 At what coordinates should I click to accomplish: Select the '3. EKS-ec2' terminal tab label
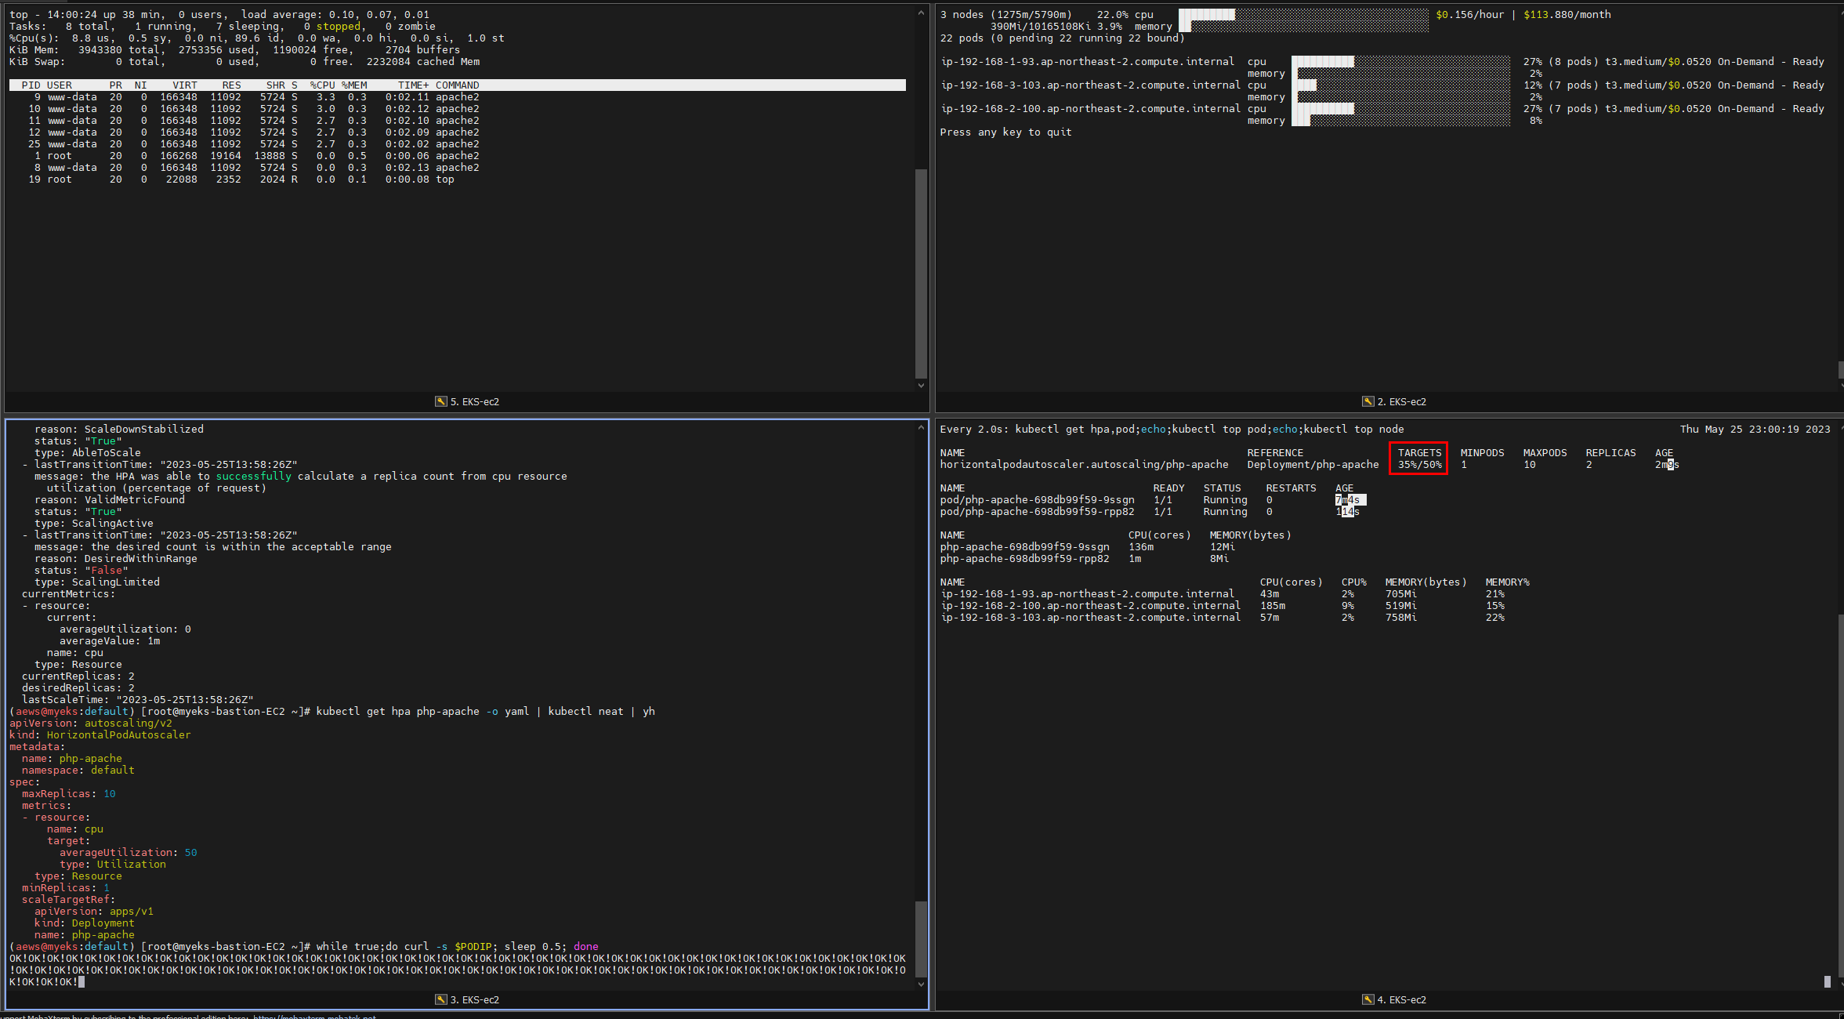pyautogui.click(x=475, y=999)
